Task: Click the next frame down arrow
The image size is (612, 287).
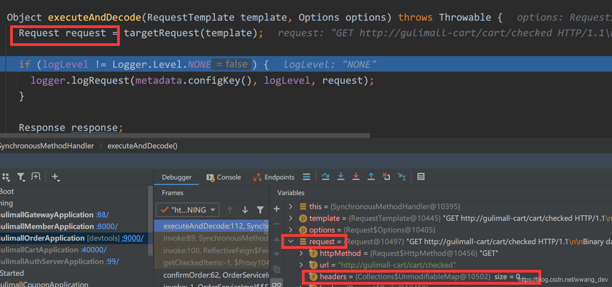Action: pyautogui.click(x=245, y=210)
